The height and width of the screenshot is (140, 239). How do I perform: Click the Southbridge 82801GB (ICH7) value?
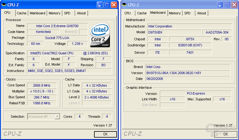190,45
